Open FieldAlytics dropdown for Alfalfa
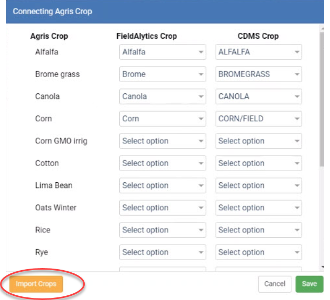The image size is (330, 300). pyautogui.click(x=162, y=52)
